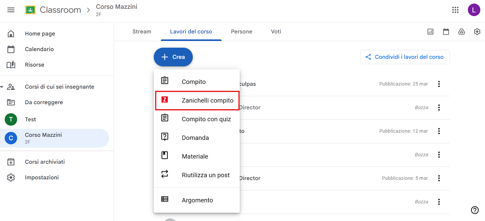Choose Riutilizza un post menu entry
The height and width of the screenshot is (221, 485).
click(x=197, y=175)
